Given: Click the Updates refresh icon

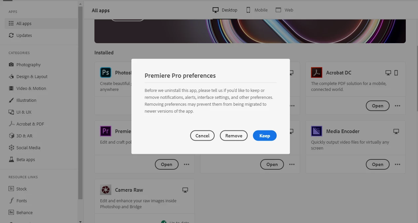Looking at the screenshot, I should pos(11,35).
